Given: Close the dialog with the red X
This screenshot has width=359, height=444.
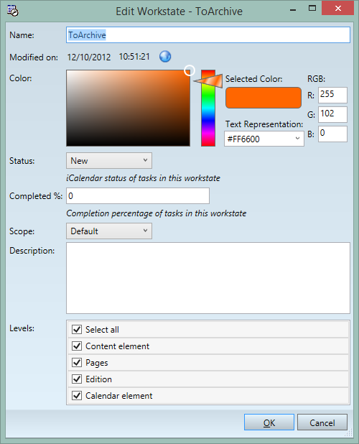Looking at the screenshot, I should pyautogui.click(x=337, y=9).
